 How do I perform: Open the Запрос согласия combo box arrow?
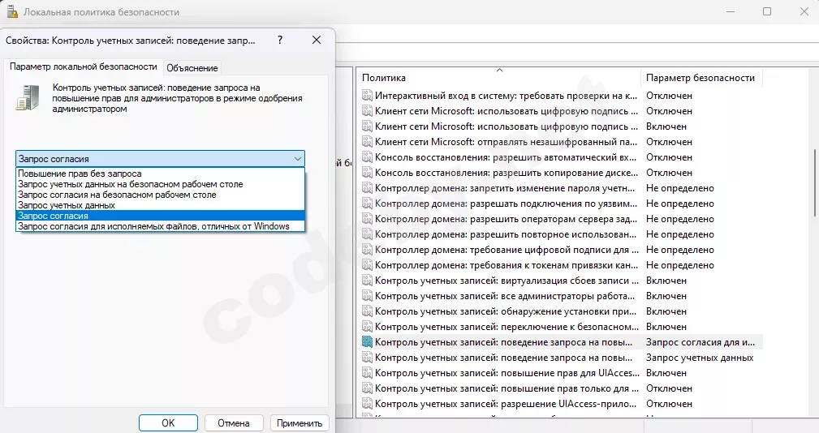tap(297, 159)
